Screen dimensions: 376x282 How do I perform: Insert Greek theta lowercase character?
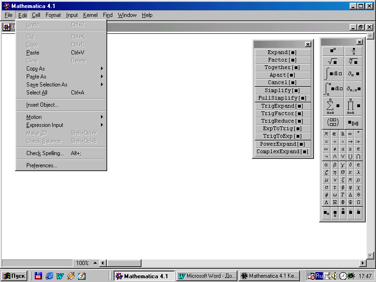[343, 172]
